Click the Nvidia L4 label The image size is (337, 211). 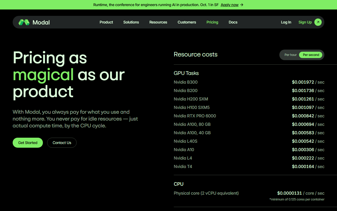coord(183,158)
